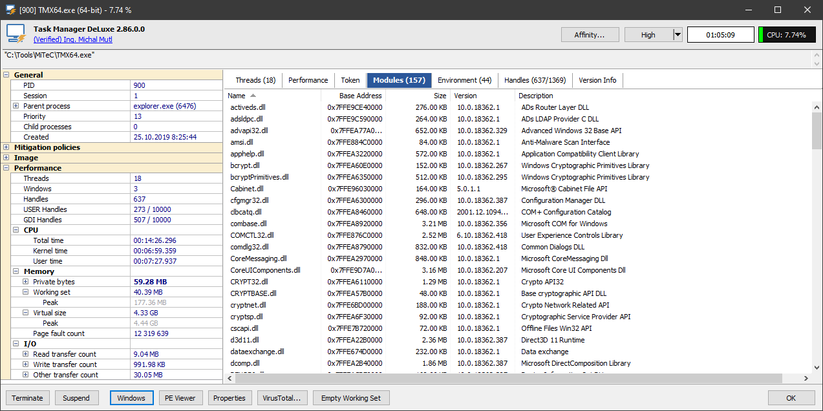Image resolution: width=823 pixels, height=411 pixels.
Task: Open the Version Info tab
Action: tap(598, 80)
